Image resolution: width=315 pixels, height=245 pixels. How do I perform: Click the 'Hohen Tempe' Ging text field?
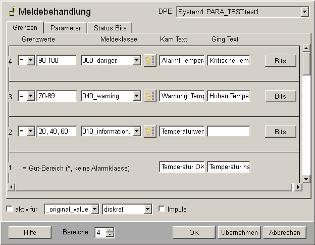click(x=229, y=96)
